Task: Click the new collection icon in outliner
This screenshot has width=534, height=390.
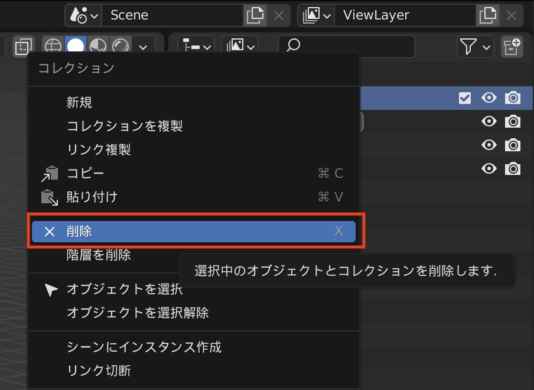Action: pos(512,46)
